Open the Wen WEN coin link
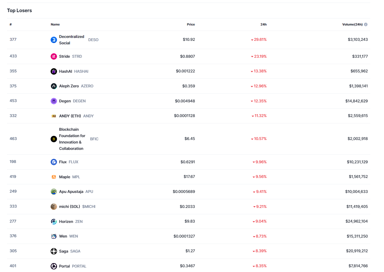 point(63,236)
